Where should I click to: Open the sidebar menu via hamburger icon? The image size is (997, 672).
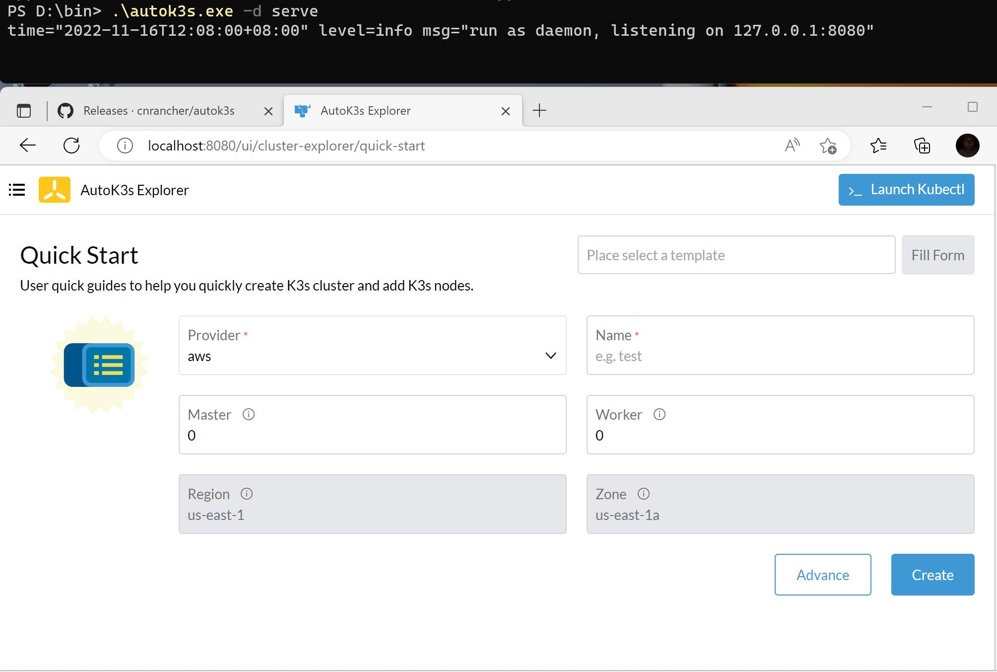[x=16, y=190]
